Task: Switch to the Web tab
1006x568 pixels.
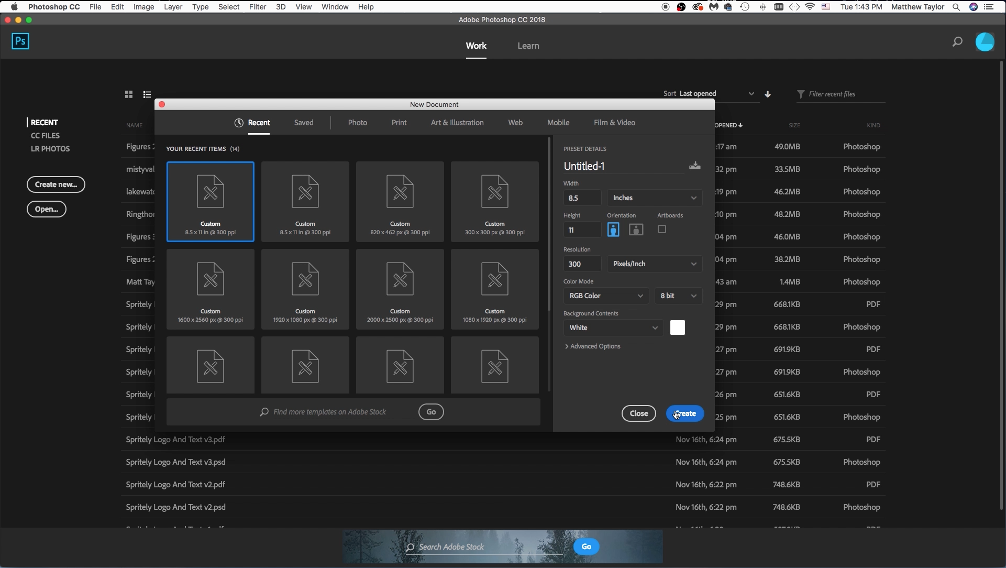Action: point(515,123)
